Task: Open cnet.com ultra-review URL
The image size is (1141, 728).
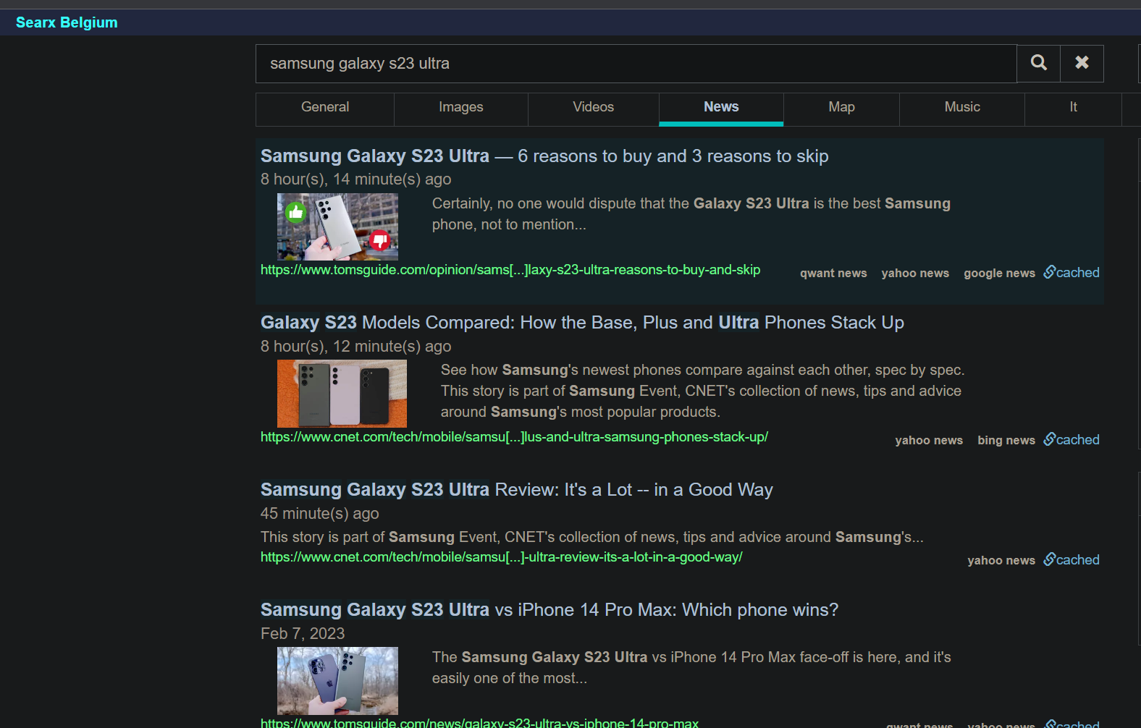Action: click(502, 557)
